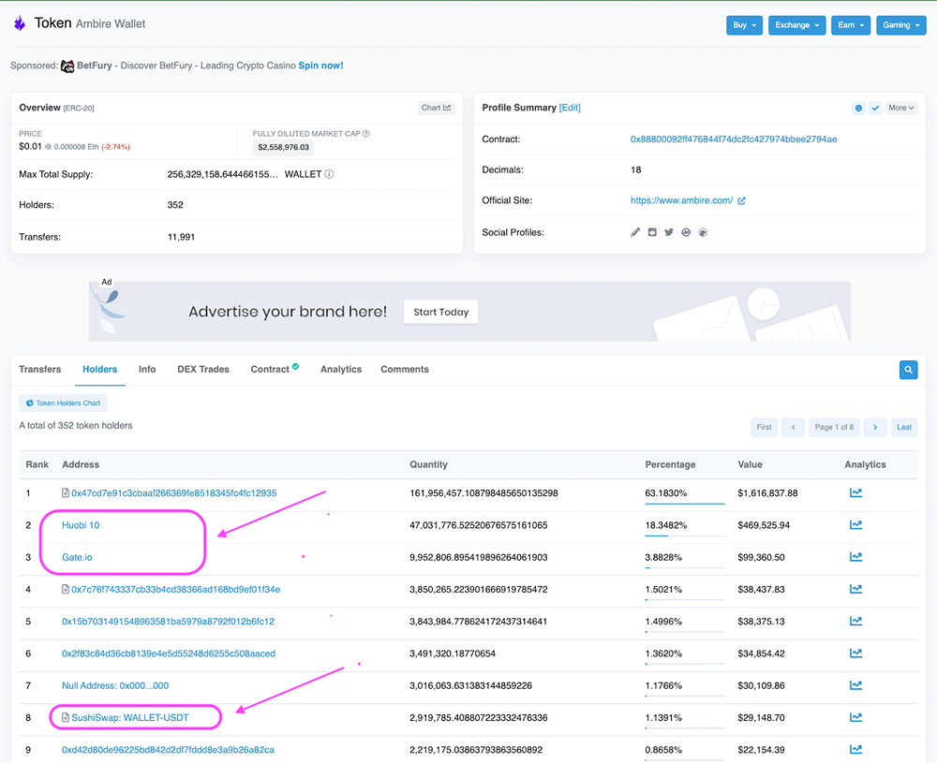Click the contract file icon before SushiSwap
Image resolution: width=937 pixels, height=763 pixels.
[66, 718]
